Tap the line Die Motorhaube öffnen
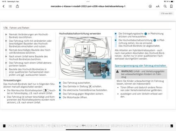The width and height of the screenshot is (176, 131). click(75, 97)
